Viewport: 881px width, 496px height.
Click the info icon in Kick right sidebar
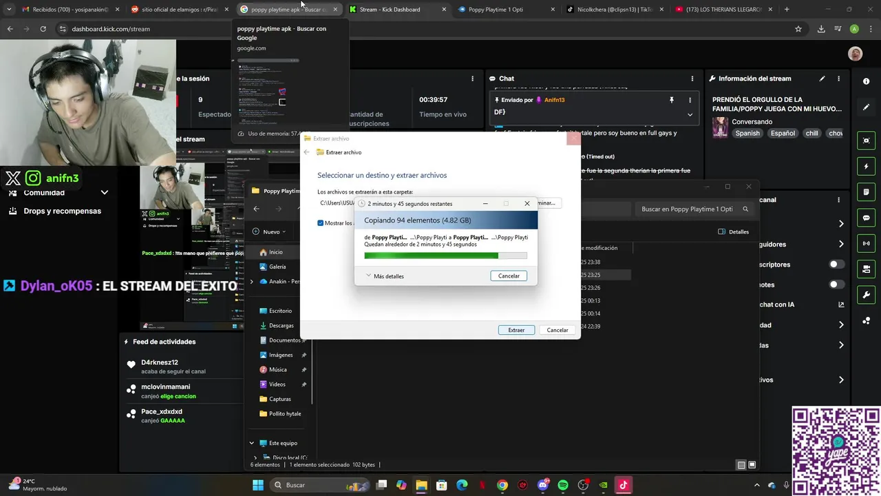click(x=866, y=81)
